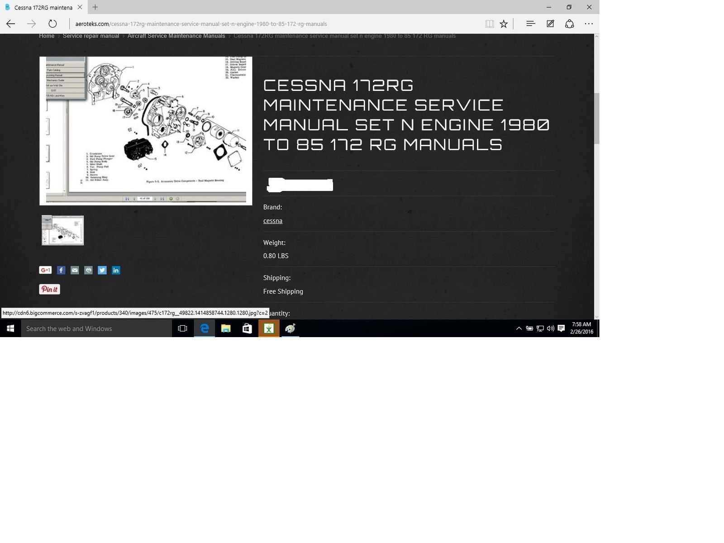This screenshot has width=724, height=543.
Task: Open the Hub (favorites/history) icon
Action: pos(530,24)
